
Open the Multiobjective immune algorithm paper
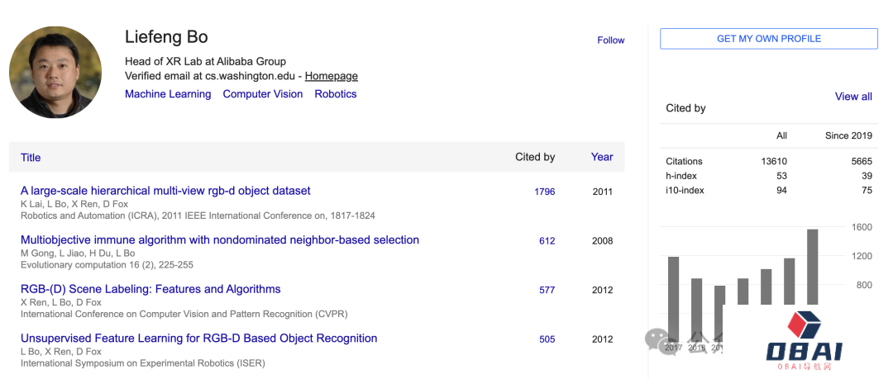tap(220, 240)
